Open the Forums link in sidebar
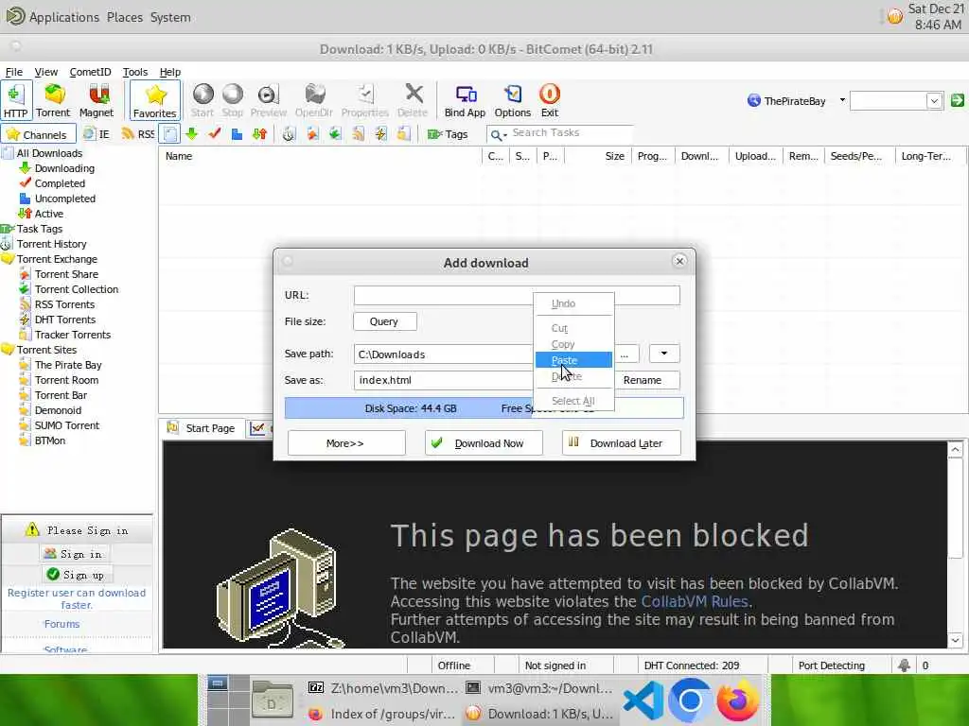Image resolution: width=969 pixels, height=726 pixels. 62,624
